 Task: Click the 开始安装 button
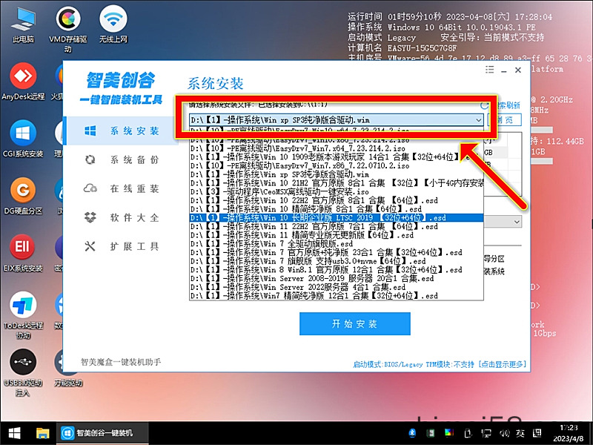click(x=355, y=324)
